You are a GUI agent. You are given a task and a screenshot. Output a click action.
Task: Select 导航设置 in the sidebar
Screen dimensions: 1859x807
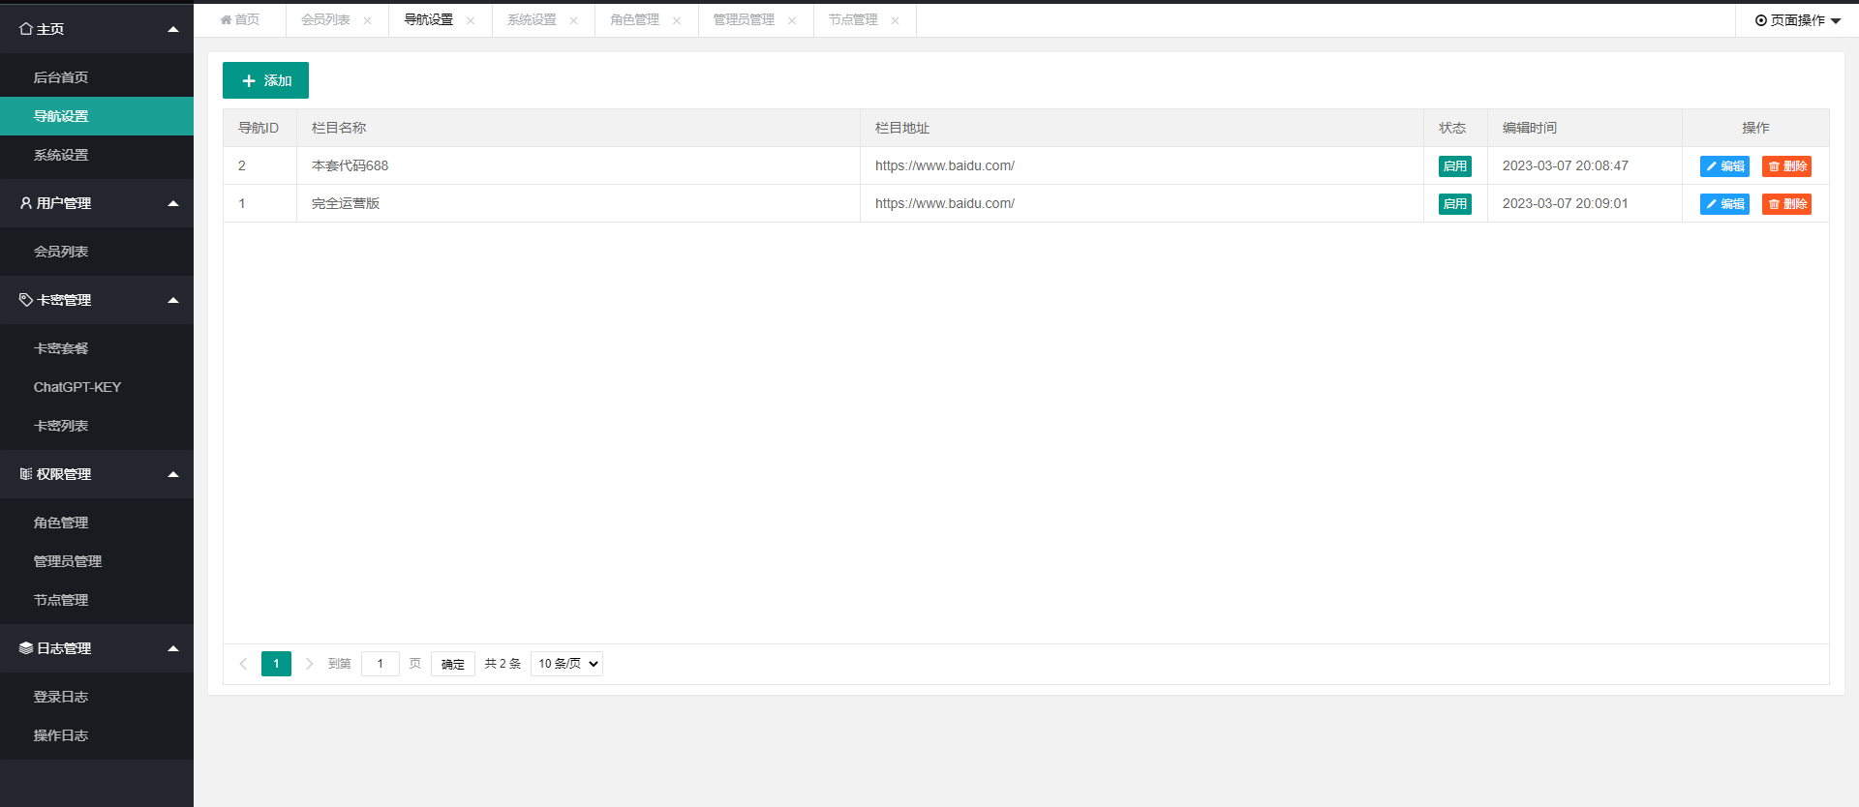(x=97, y=116)
